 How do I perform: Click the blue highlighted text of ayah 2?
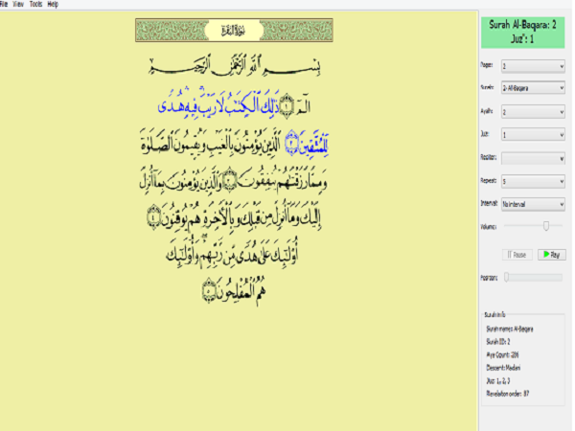pos(218,104)
